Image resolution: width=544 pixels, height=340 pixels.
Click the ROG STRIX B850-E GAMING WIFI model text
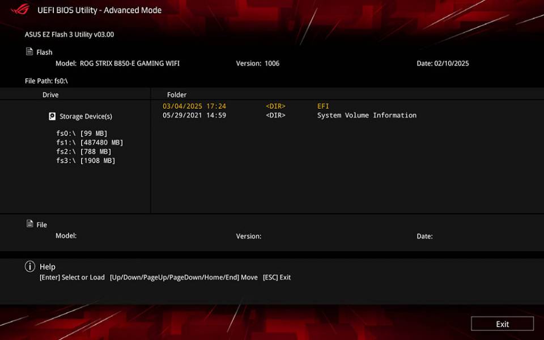(x=130, y=63)
